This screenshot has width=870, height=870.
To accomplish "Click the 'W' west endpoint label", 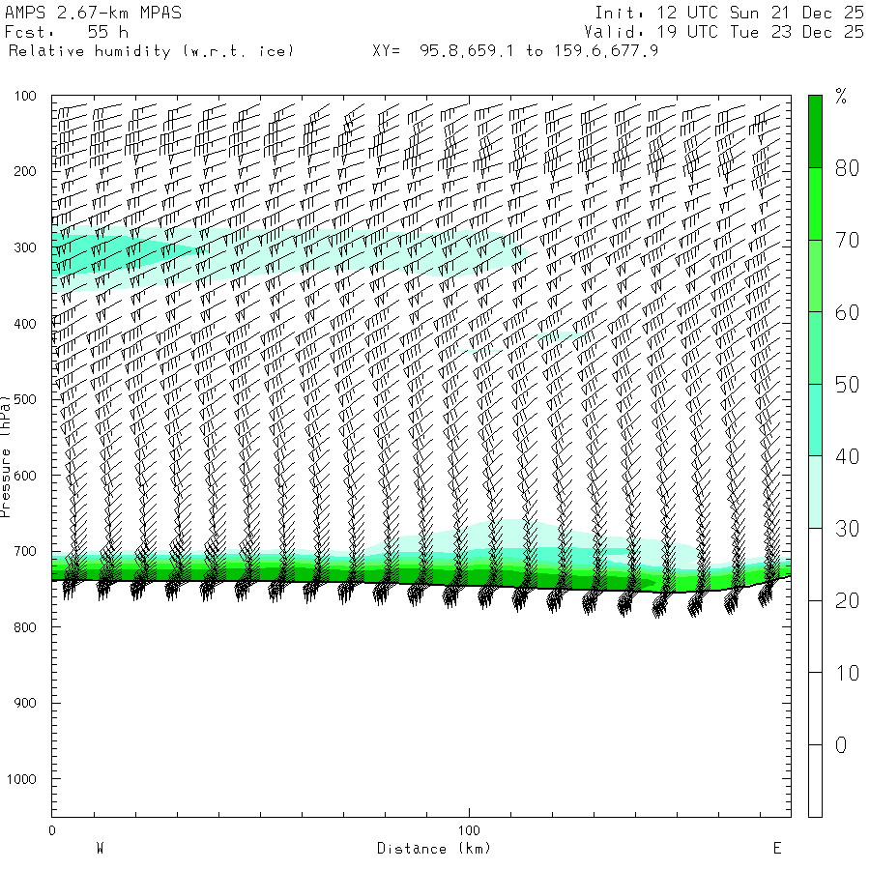I will click(100, 849).
